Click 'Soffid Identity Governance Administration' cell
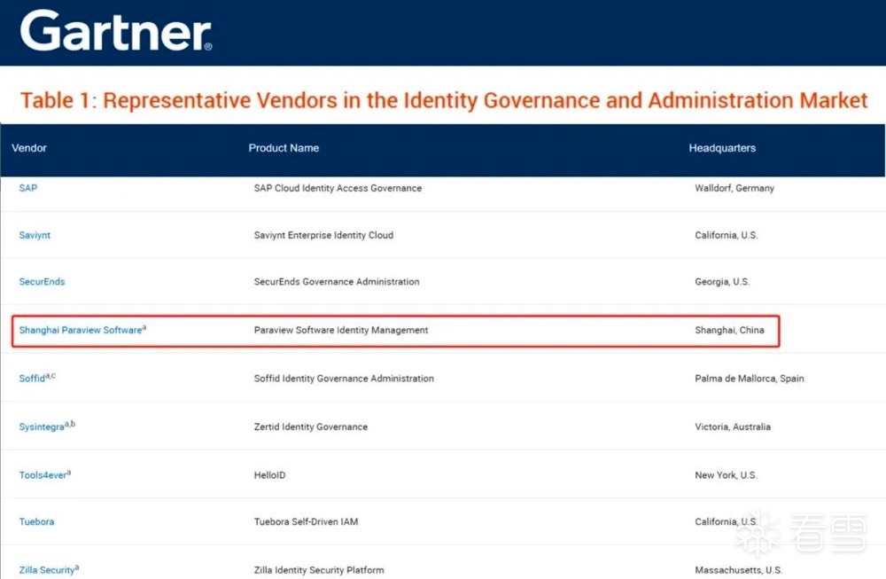886x579 pixels. pyautogui.click(x=344, y=379)
